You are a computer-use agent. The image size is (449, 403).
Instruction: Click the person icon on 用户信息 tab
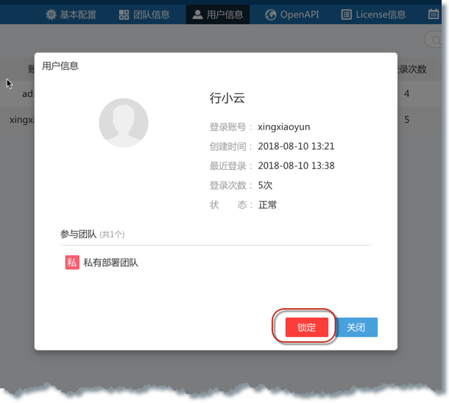pyautogui.click(x=197, y=15)
